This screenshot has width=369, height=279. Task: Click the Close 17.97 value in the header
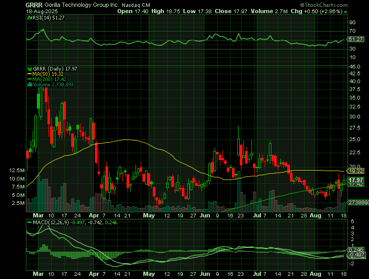click(x=231, y=11)
